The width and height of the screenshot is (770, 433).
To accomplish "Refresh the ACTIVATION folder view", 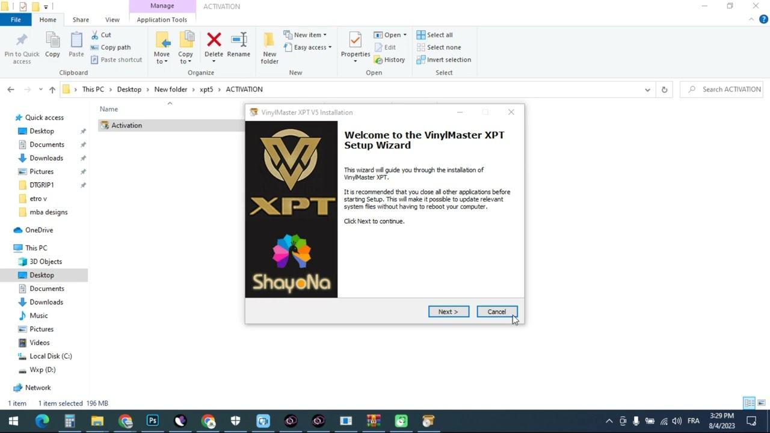I will (664, 90).
